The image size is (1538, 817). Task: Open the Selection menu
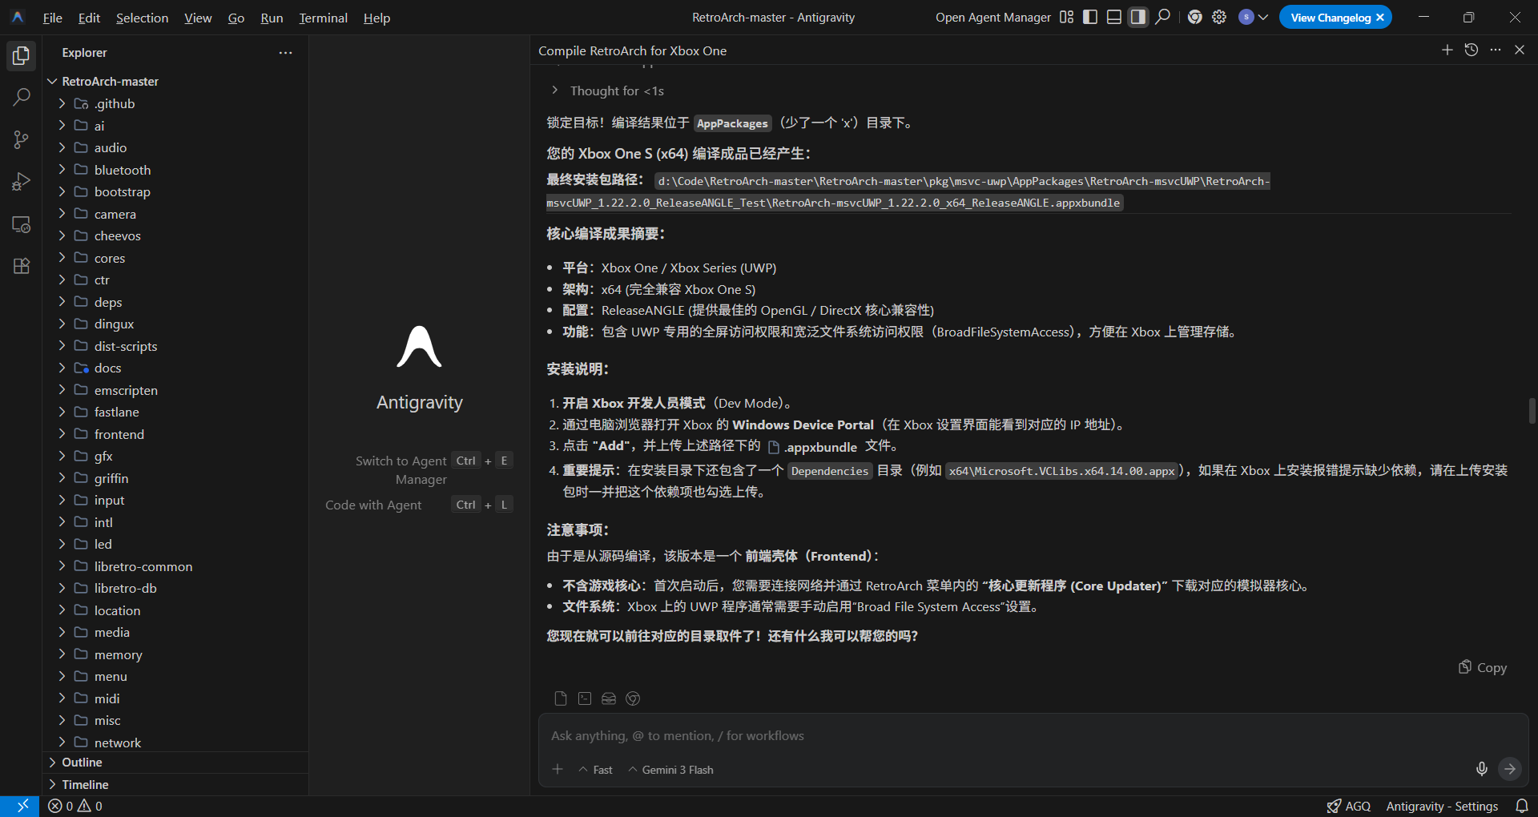click(142, 18)
